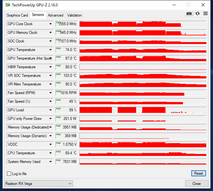Open the GPU Temperature sensor dropdown
This screenshot has width=213, height=191.
click(x=50, y=50)
